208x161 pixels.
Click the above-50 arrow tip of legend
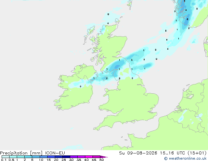(x=104, y=157)
